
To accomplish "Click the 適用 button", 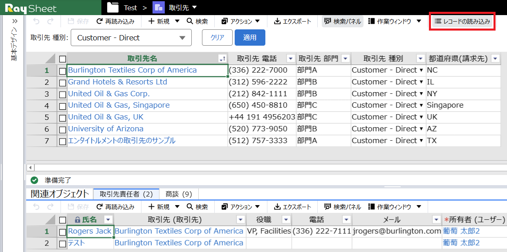I will click(x=250, y=38).
